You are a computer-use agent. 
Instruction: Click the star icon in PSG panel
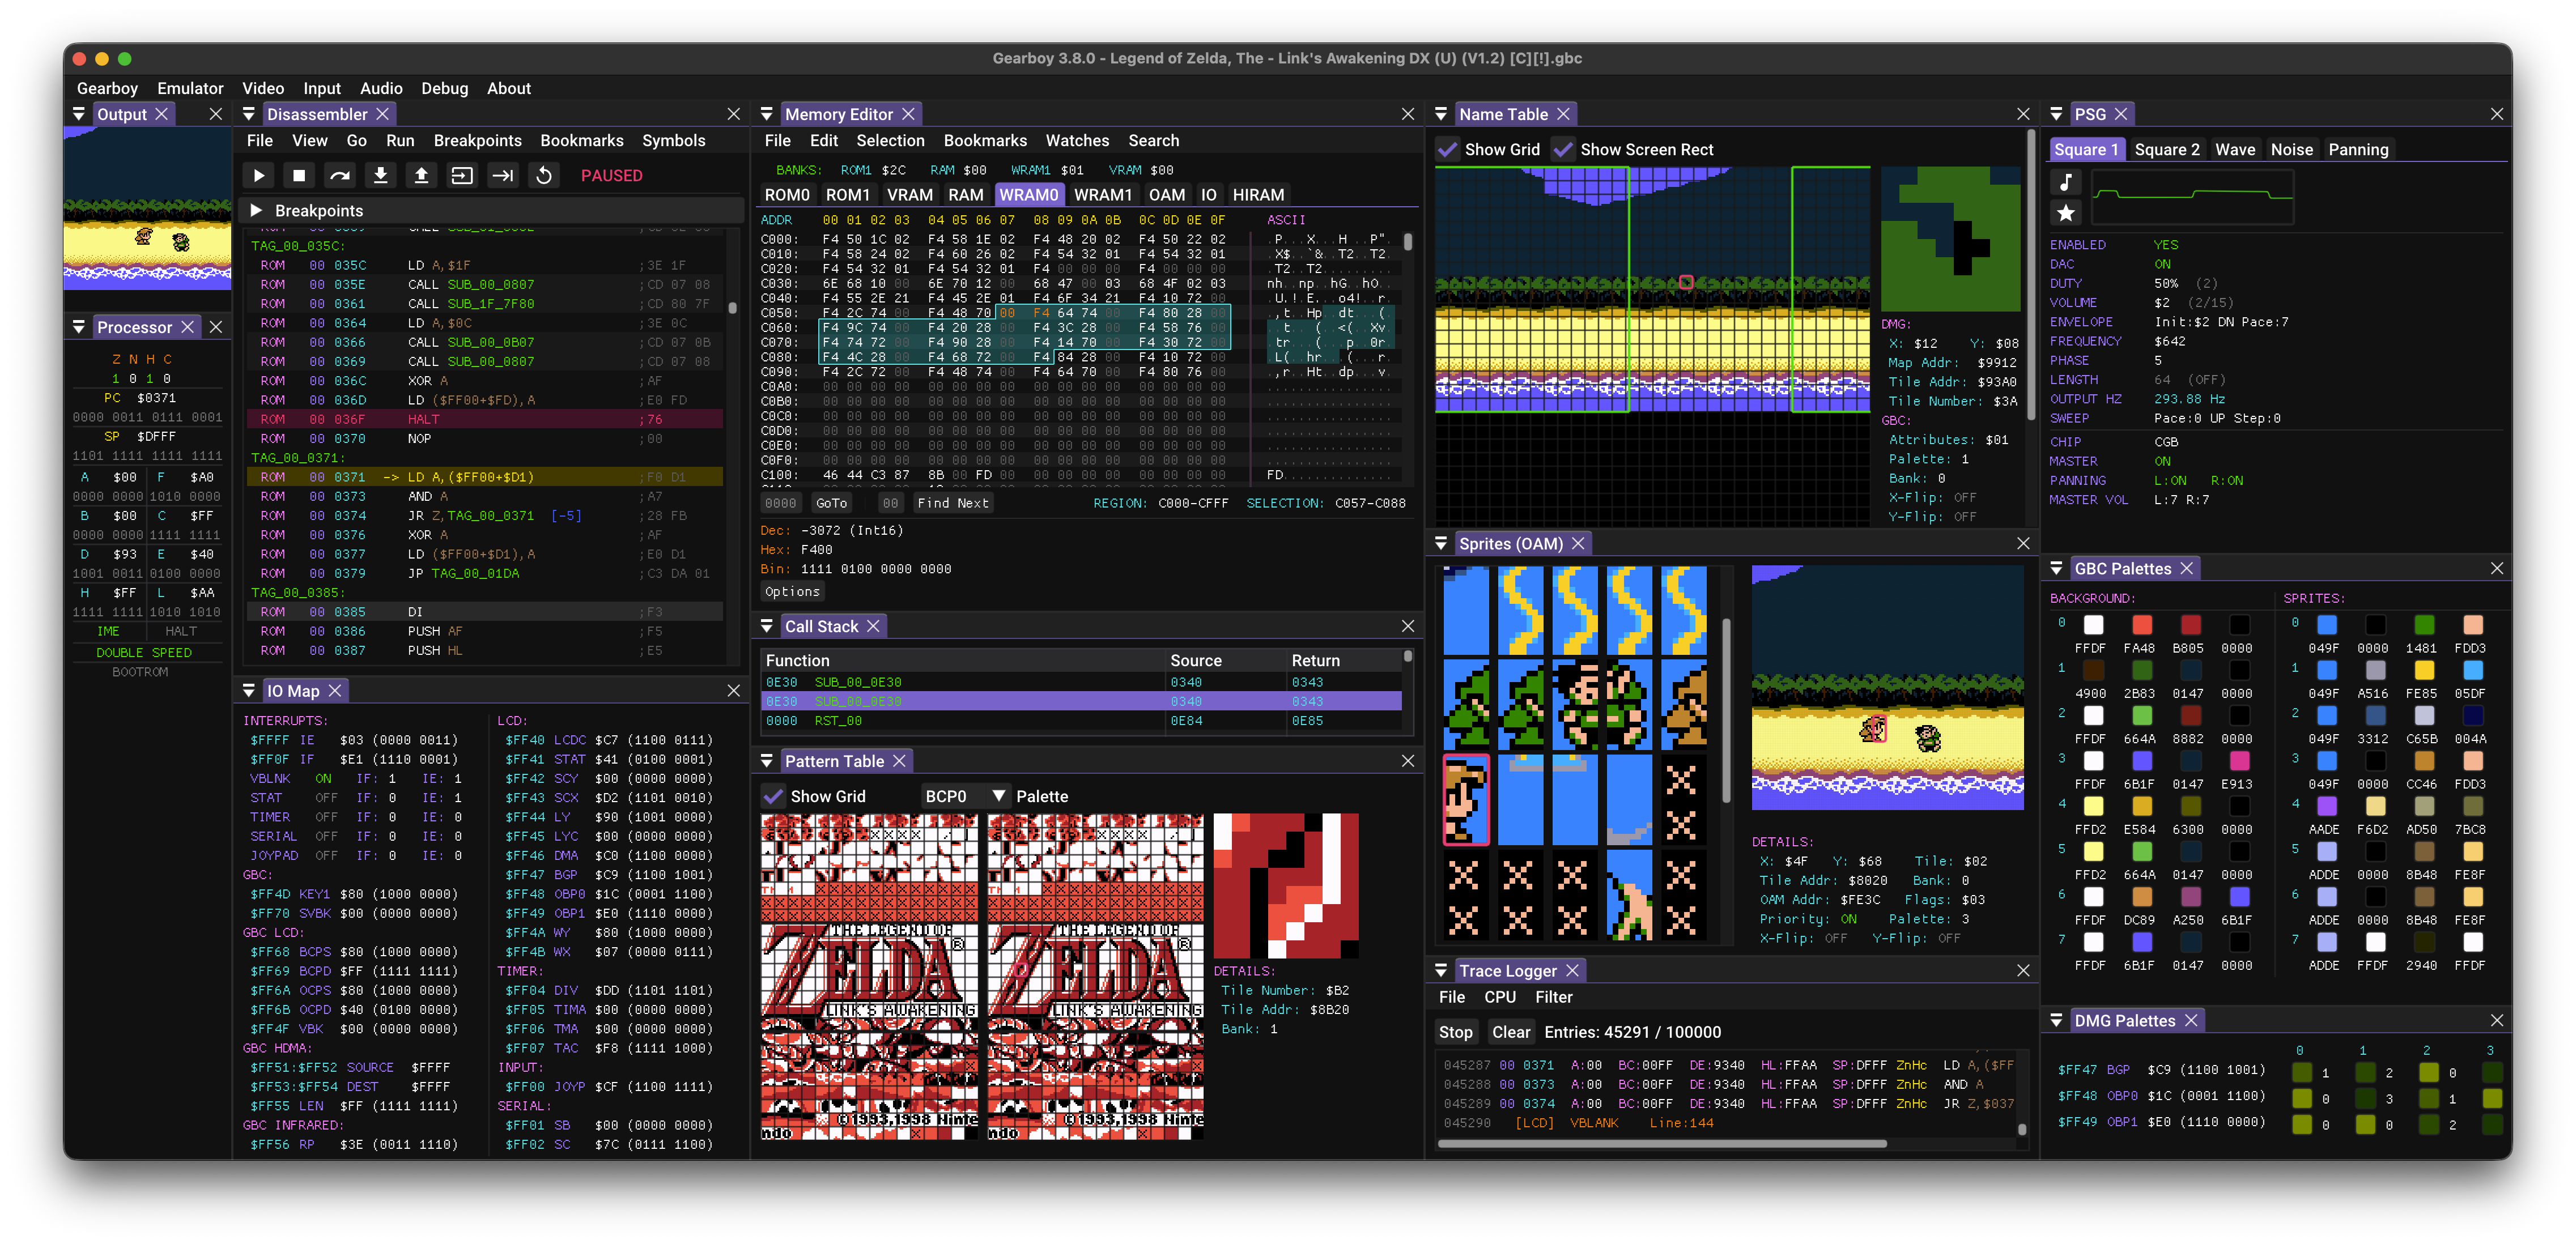pos(2065,212)
